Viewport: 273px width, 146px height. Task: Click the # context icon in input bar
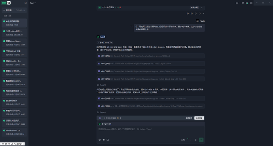[x=104, y=140]
